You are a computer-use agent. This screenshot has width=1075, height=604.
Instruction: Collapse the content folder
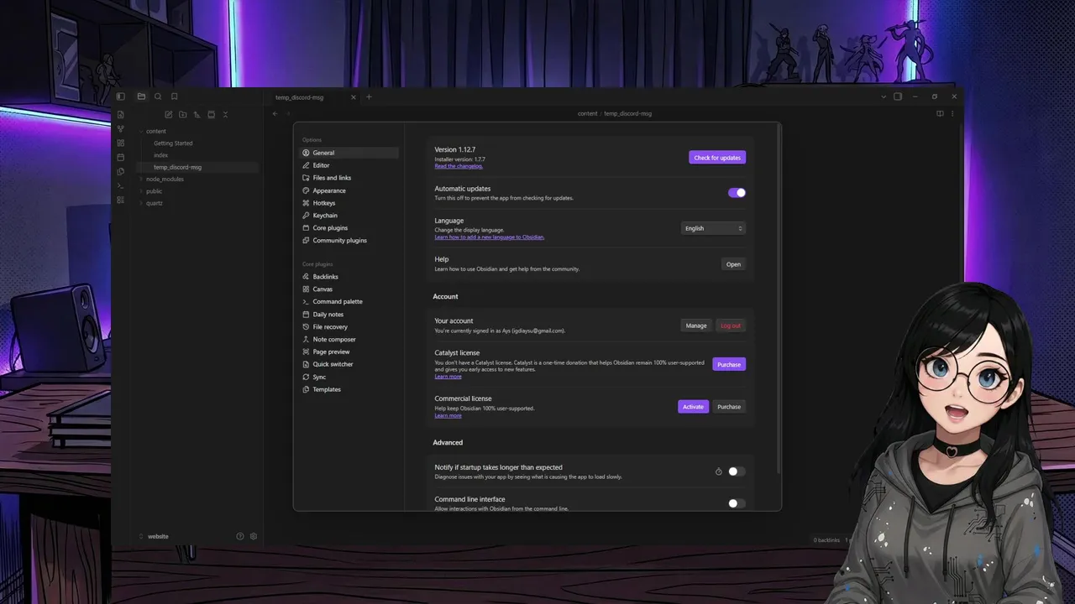[155, 131]
